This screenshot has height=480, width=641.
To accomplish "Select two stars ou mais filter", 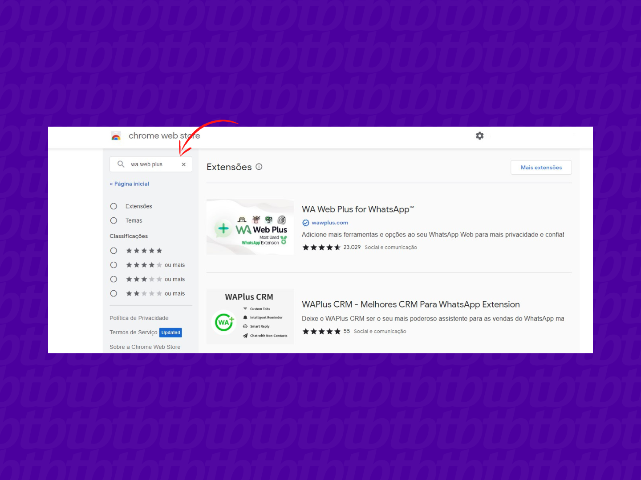I will (x=114, y=293).
